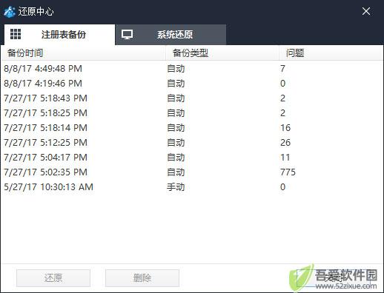The image size is (384, 293).
Task: Click the app logo in title bar
Action: pyautogui.click(x=9, y=12)
